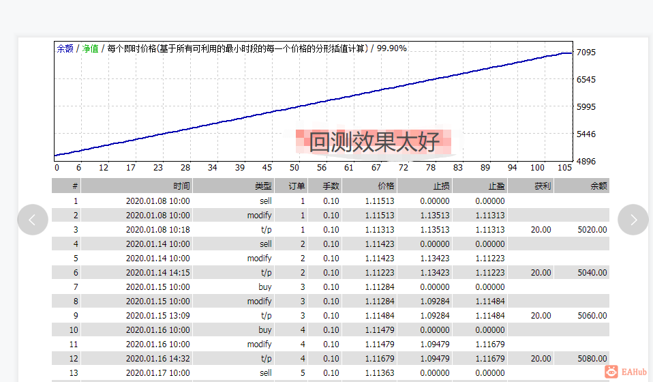Image resolution: width=653 pixels, height=382 pixels.
Task: Click the 余额 legend label in chart
Action: [65, 48]
